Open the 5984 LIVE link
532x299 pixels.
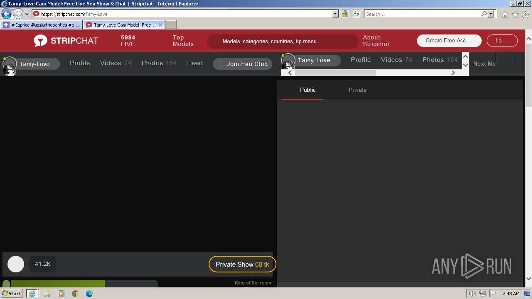click(x=128, y=41)
